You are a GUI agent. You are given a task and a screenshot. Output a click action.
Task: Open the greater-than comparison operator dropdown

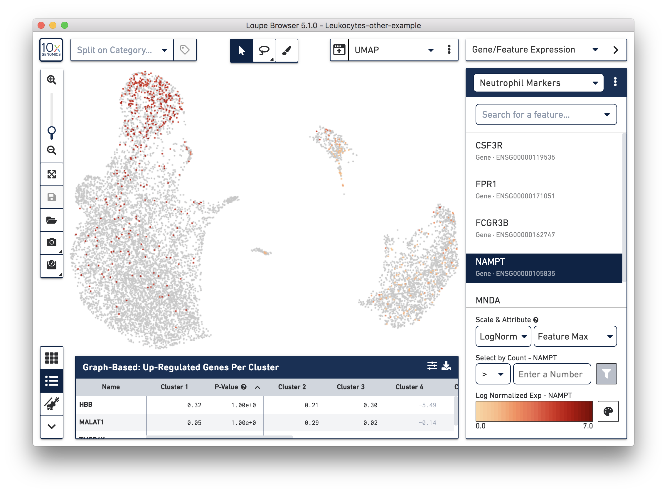pos(493,374)
